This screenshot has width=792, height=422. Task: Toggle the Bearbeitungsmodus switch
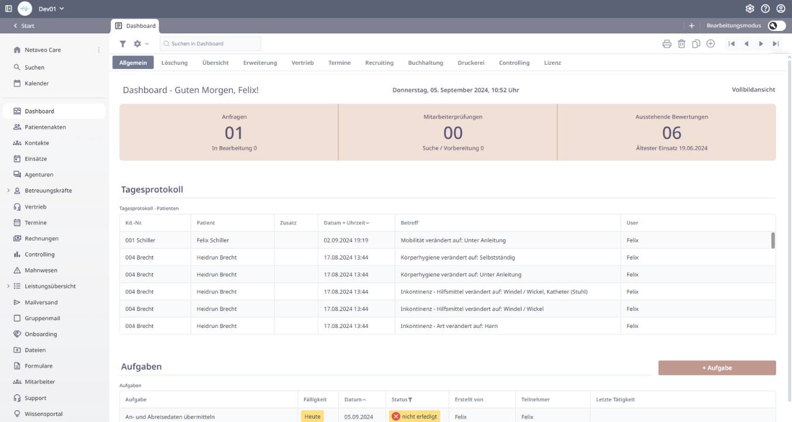coord(776,26)
